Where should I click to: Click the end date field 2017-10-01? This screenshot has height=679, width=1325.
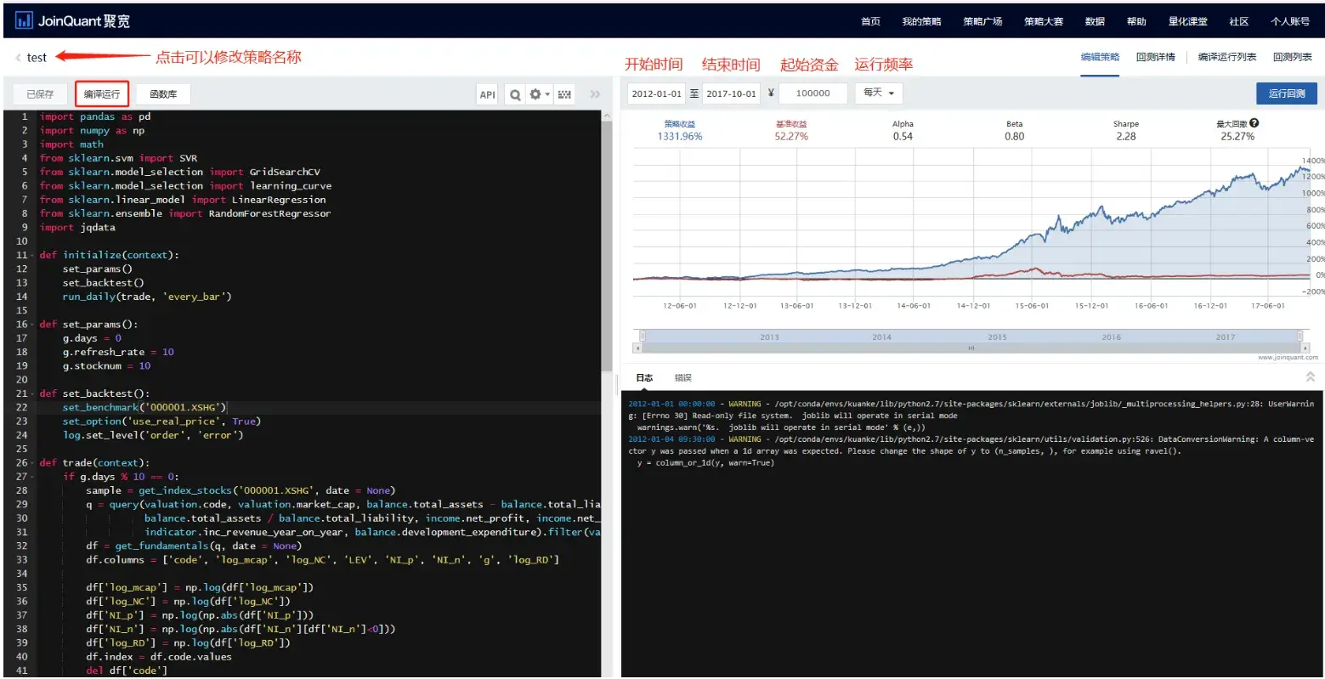pyautogui.click(x=731, y=93)
